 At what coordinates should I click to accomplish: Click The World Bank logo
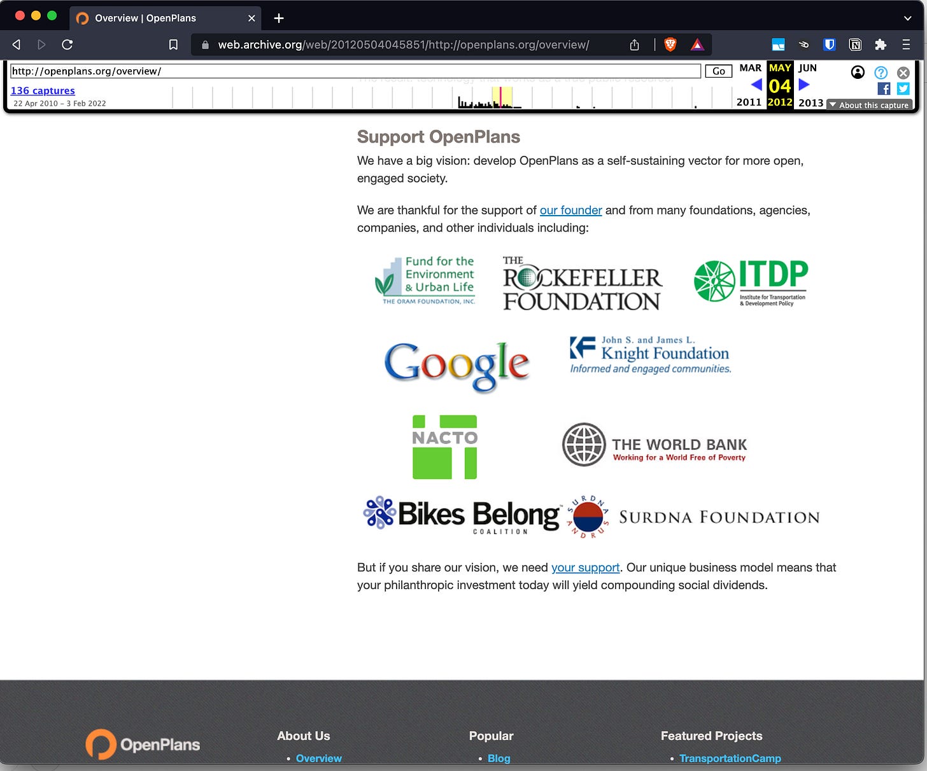(655, 445)
